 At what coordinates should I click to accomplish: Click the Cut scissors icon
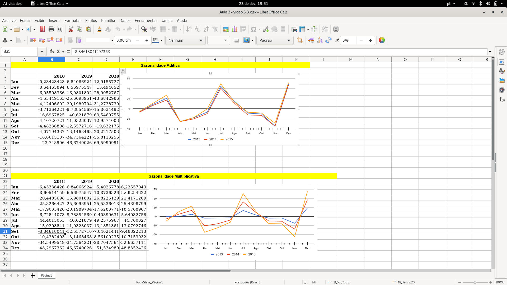coord(71,29)
